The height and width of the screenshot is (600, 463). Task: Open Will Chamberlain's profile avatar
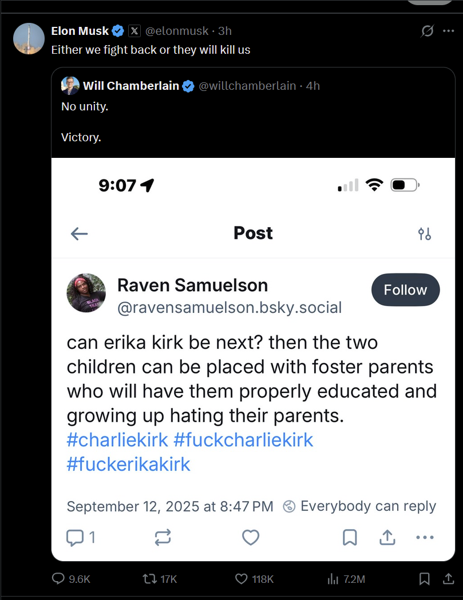pos(70,86)
